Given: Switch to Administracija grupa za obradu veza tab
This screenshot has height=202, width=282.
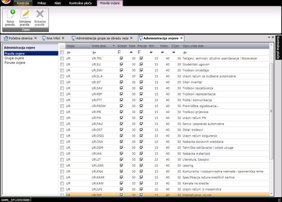Looking at the screenshot, I should point(101,38).
